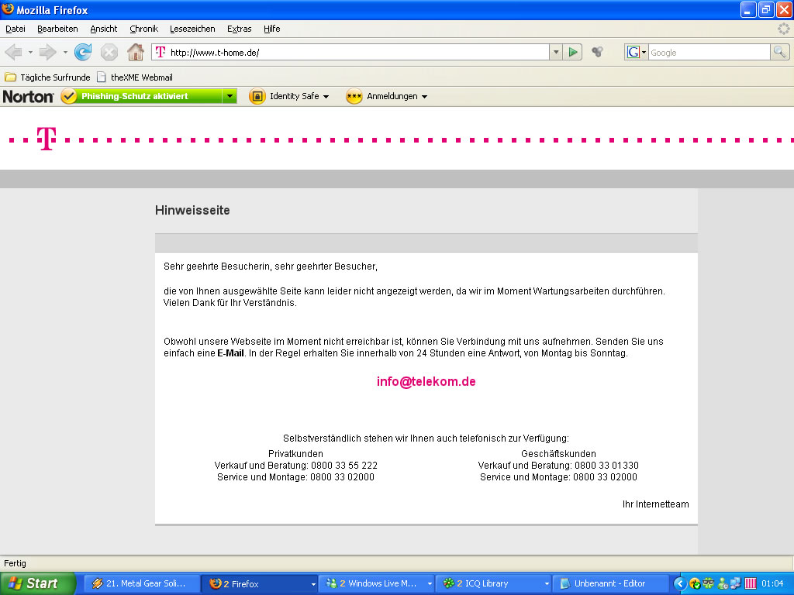Click the Google search magnifier icon
This screenshot has width=794, height=595.
click(x=779, y=52)
